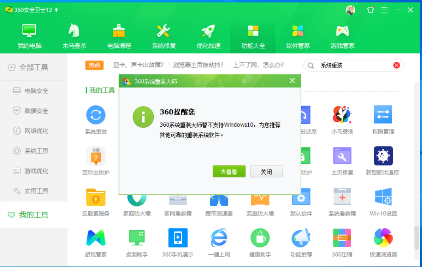422x267 pixels.
Task: Open the 健康助手 tool icon
Action: click(260, 238)
